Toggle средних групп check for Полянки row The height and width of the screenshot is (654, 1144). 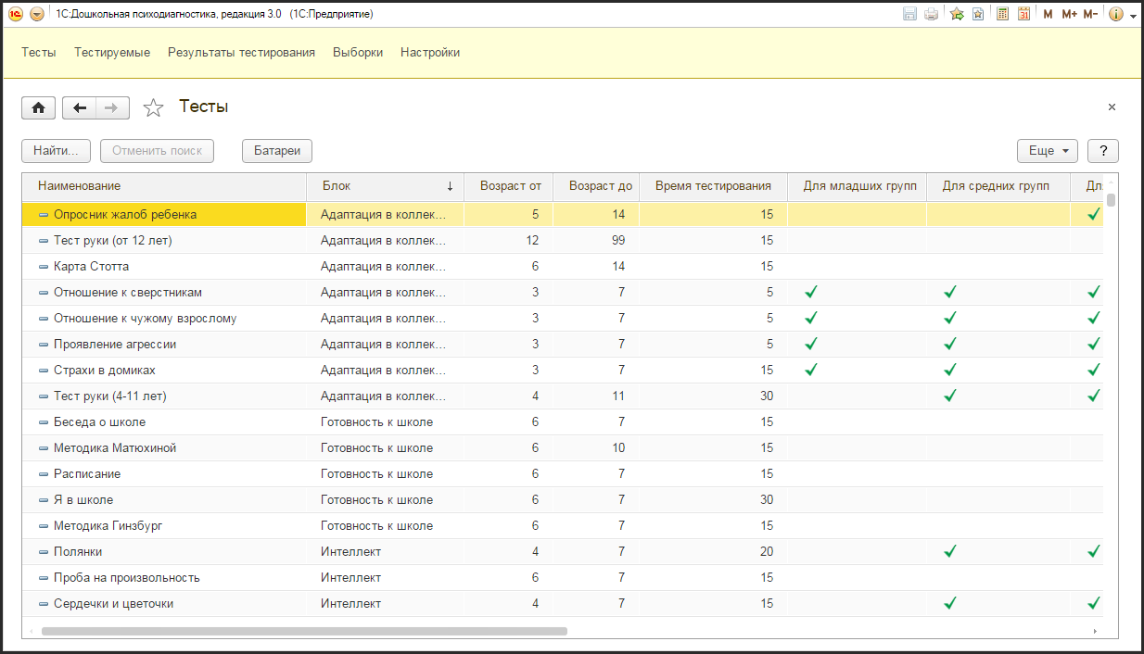(x=949, y=551)
